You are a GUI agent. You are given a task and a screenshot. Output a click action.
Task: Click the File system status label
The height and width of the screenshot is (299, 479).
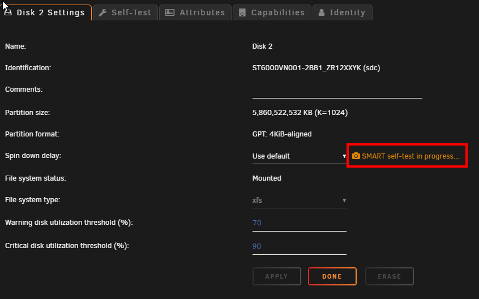click(x=36, y=178)
